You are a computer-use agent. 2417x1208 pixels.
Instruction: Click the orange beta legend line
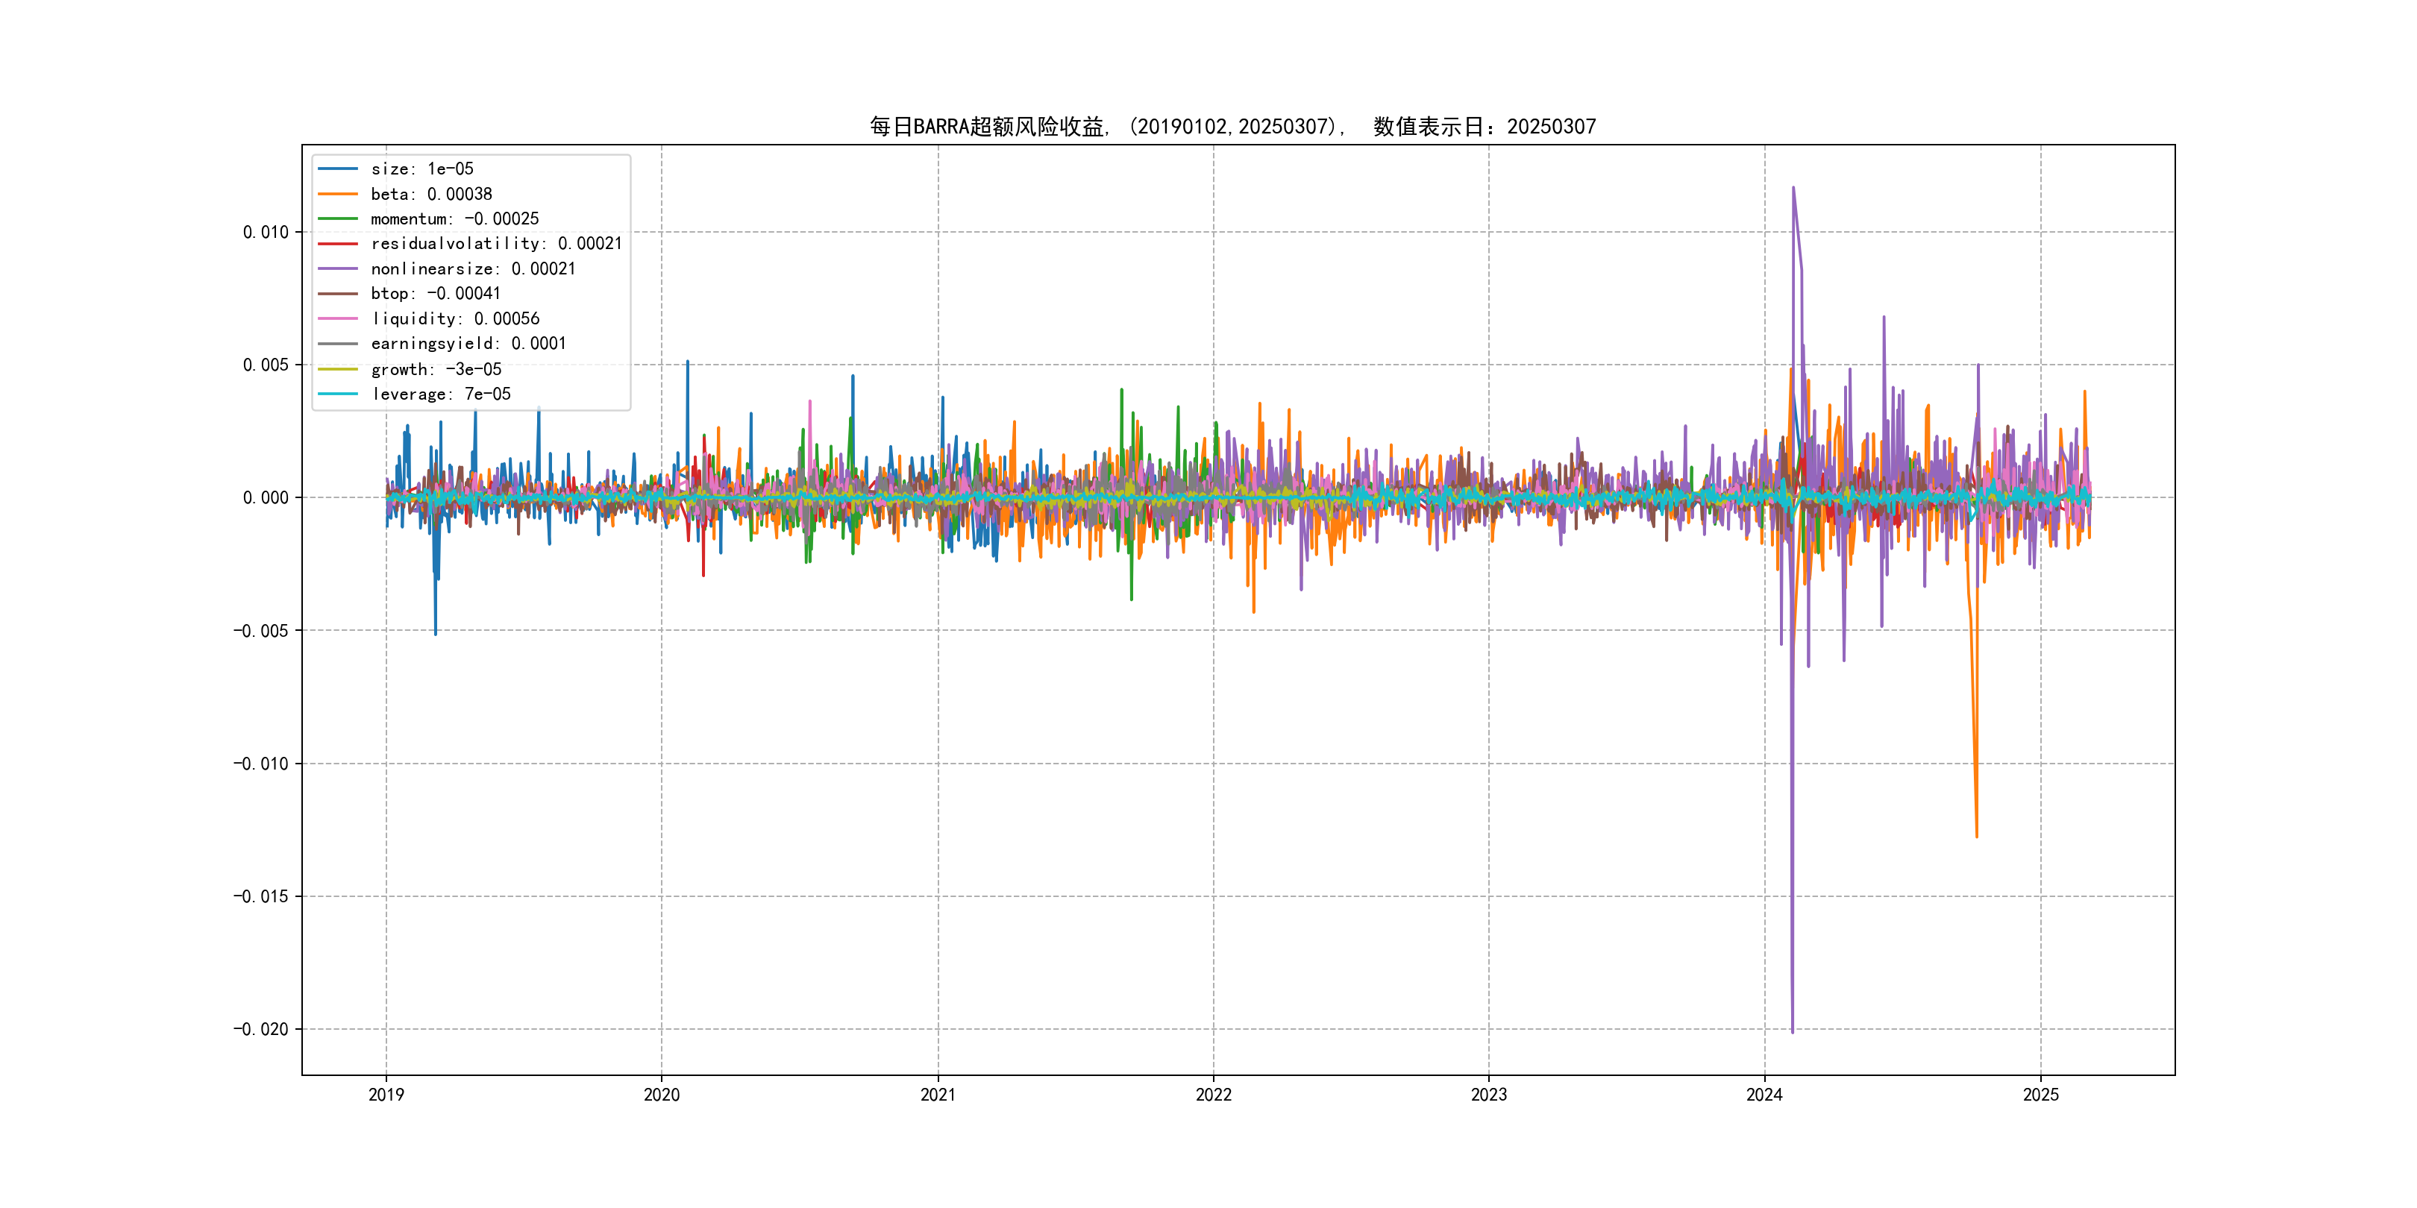[x=338, y=194]
